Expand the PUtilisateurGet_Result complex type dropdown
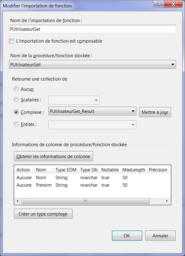This screenshot has width=185, height=256. (92, 111)
